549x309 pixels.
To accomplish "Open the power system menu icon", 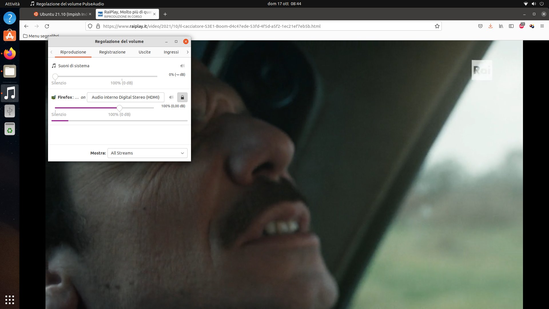I will (x=542, y=4).
